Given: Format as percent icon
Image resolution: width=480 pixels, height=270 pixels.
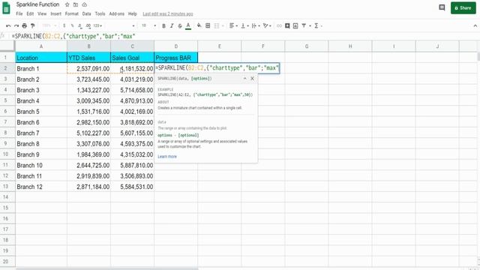Looking at the screenshot, I should coord(72,25).
